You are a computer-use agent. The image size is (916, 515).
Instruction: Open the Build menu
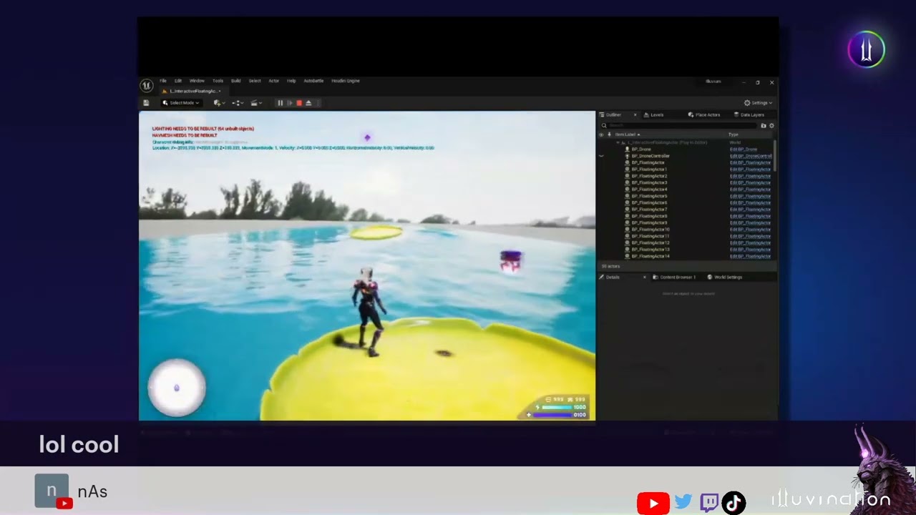point(235,81)
